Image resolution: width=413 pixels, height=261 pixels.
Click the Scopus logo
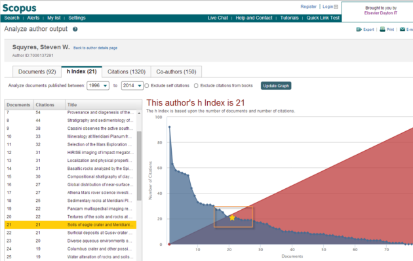point(20,8)
